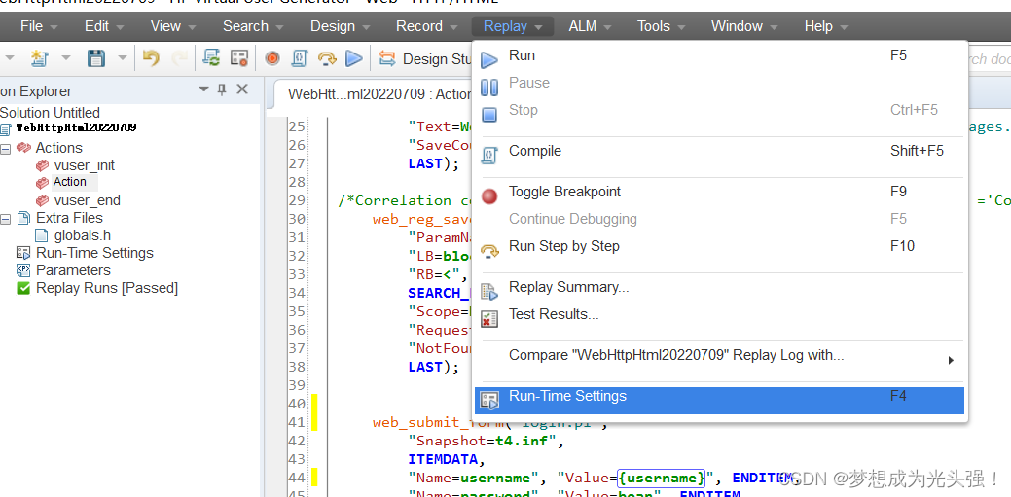Open the vuser_init action

coord(85,165)
